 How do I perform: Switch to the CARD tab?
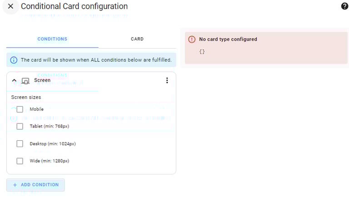coord(137,39)
